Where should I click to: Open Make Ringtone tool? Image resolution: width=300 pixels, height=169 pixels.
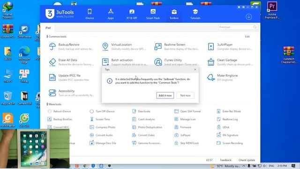[223, 77]
